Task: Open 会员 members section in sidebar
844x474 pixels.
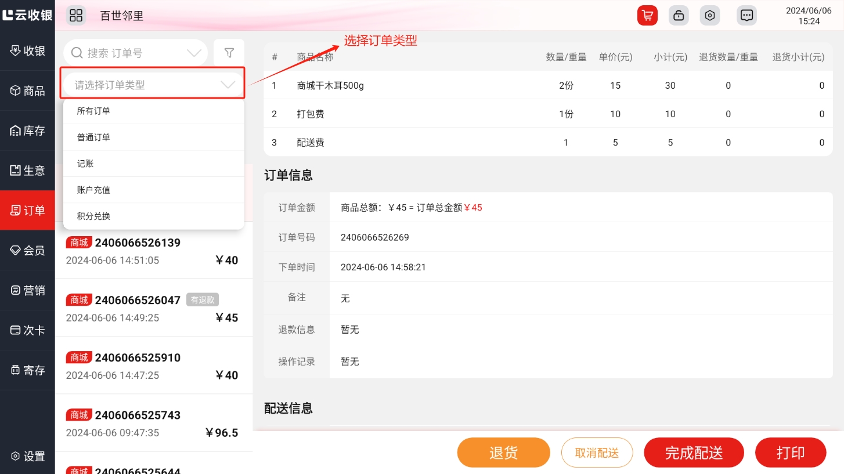Action: tap(27, 250)
